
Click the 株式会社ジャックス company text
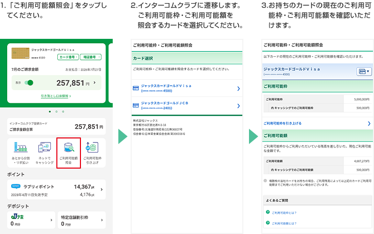click(146, 121)
